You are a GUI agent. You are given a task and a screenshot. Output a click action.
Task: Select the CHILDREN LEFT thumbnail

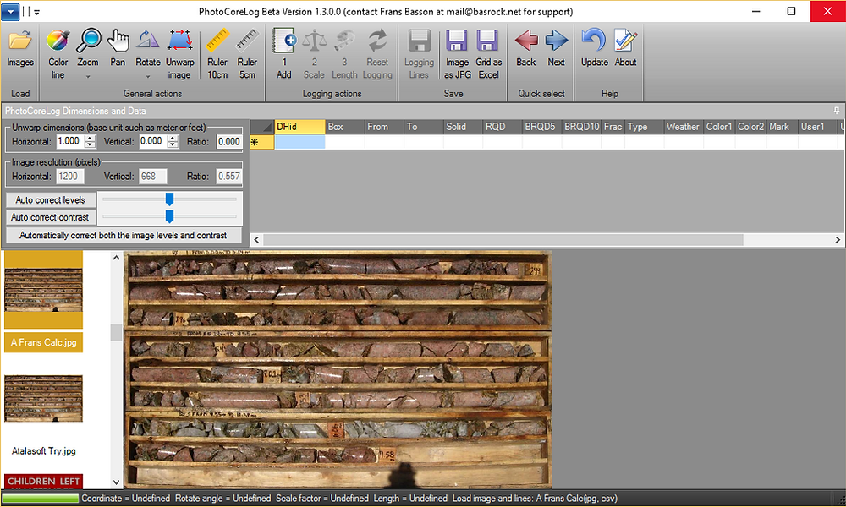pyautogui.click(x=44, y=481)
